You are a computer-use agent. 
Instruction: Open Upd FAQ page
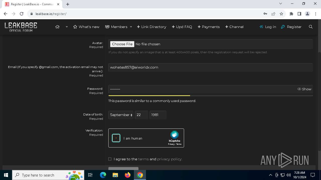[x=182, y=27]
